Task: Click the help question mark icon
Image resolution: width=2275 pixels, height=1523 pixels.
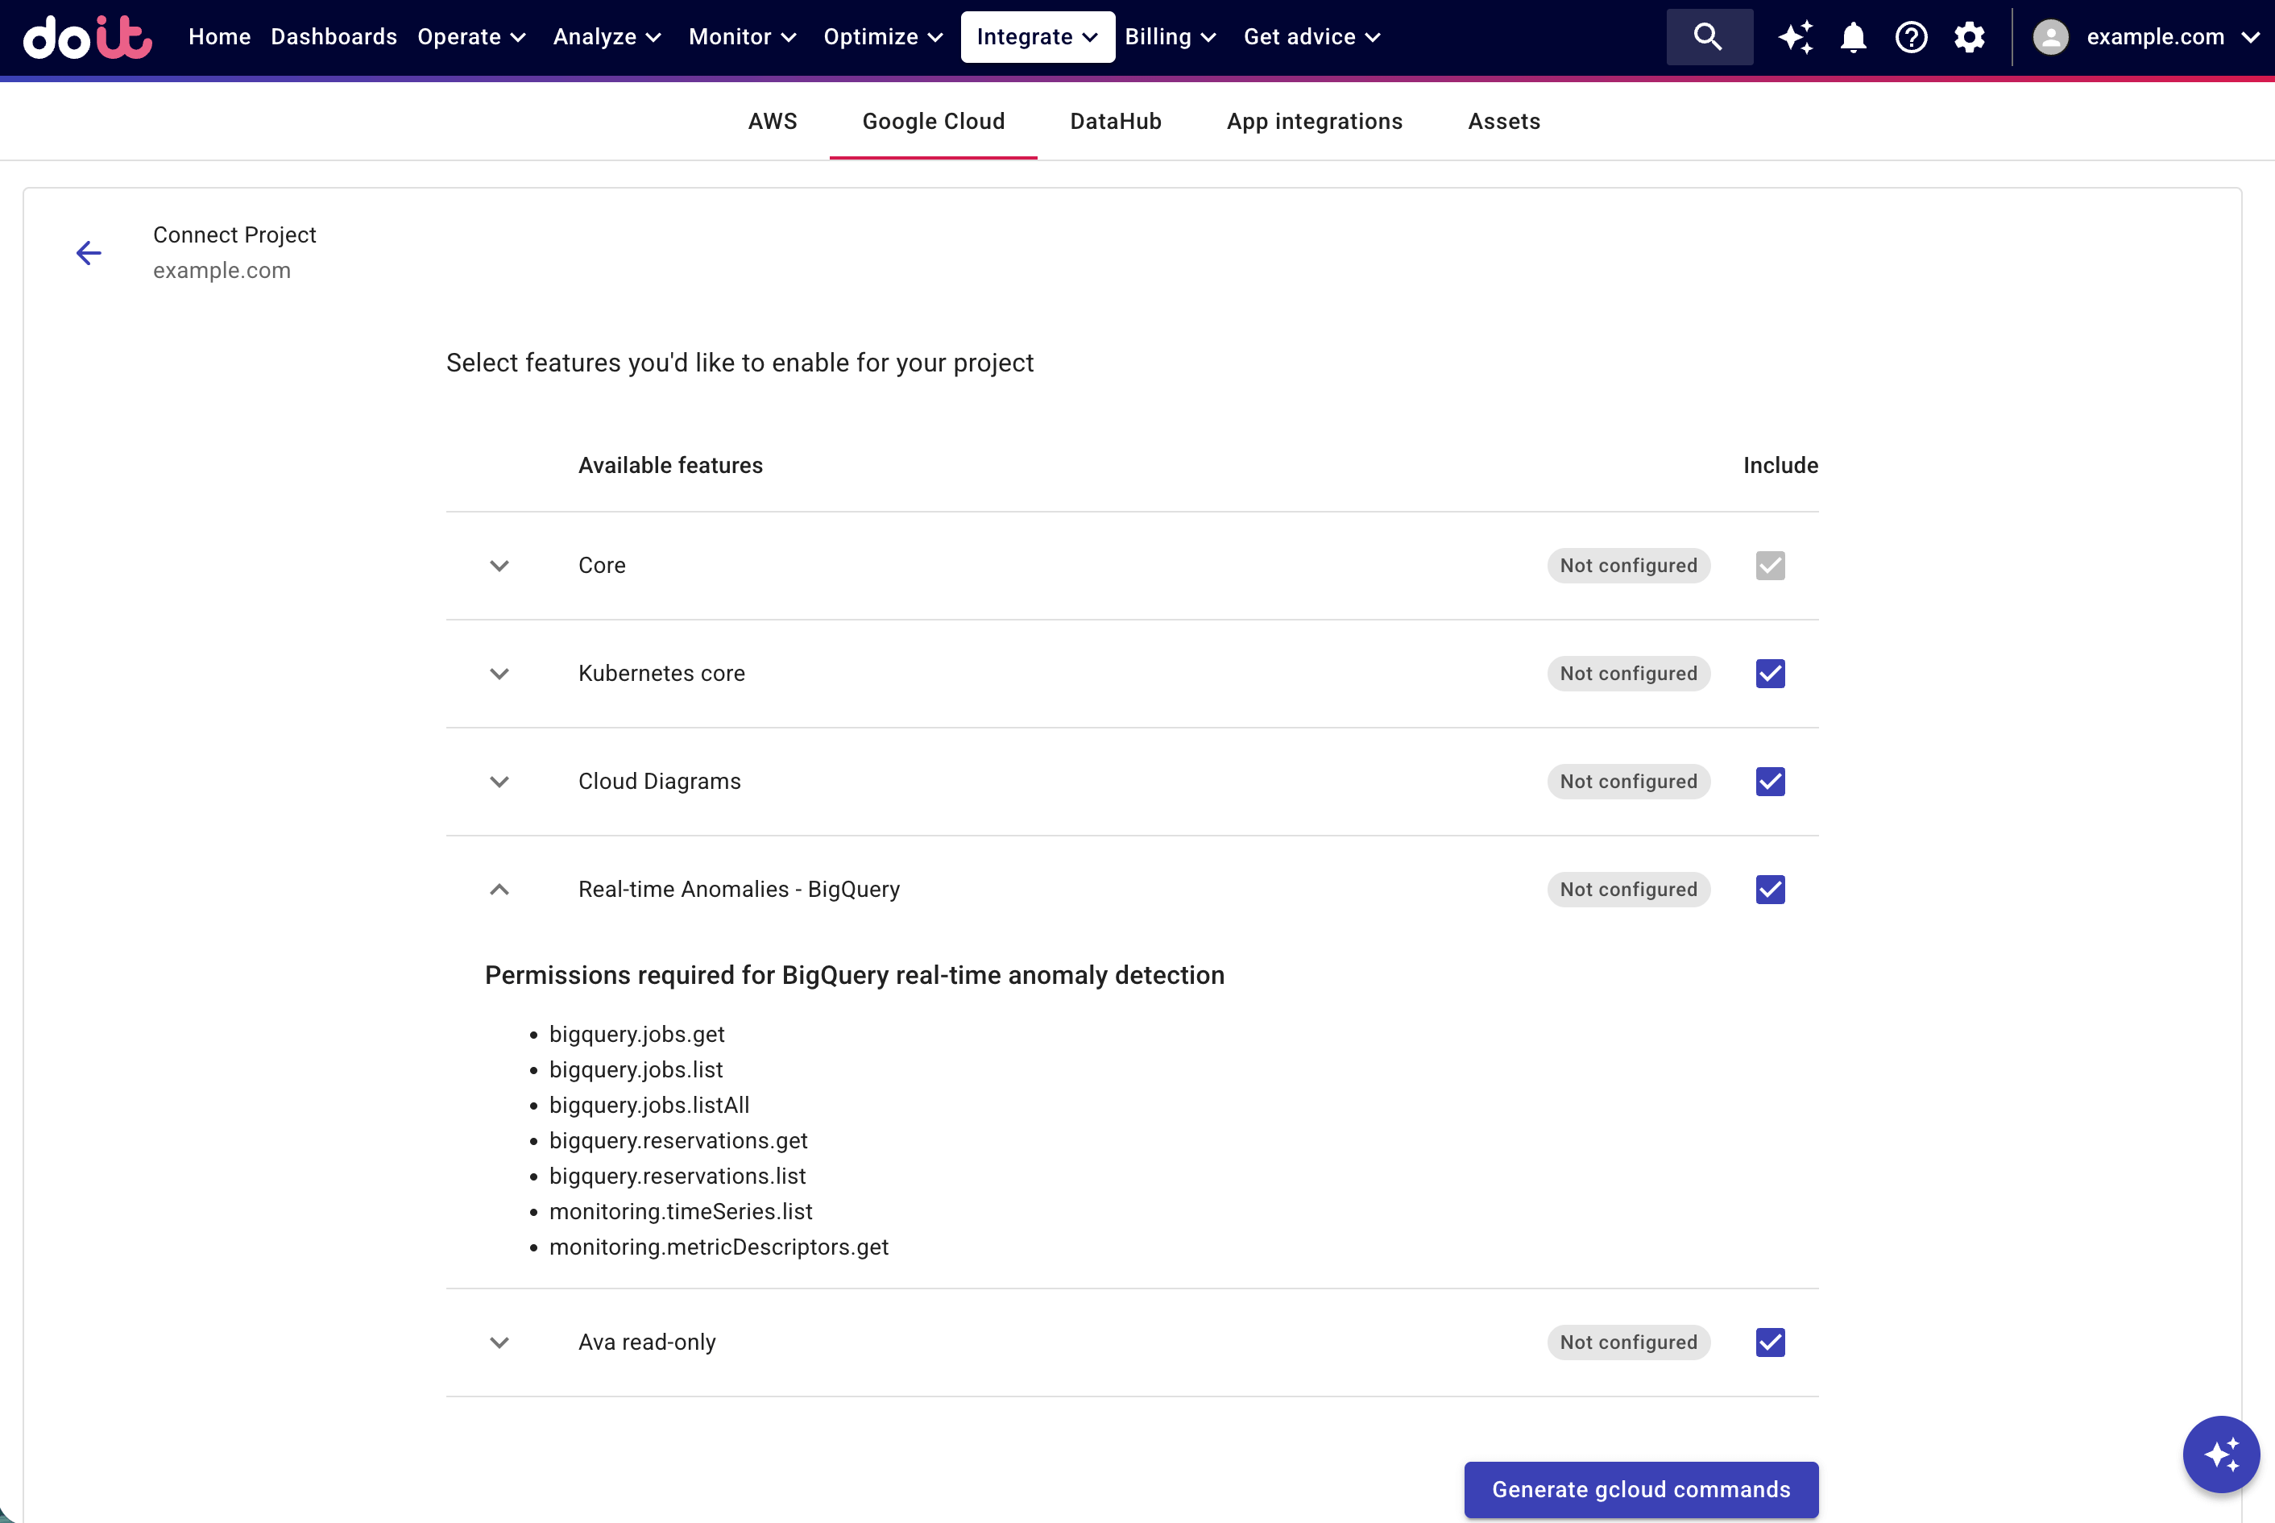Action: point(1911,36)
